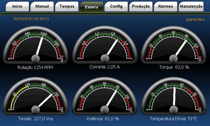The image size is (210, 126).
Task: Click the Potência percentage gauge dial
Action: [105, 96]
